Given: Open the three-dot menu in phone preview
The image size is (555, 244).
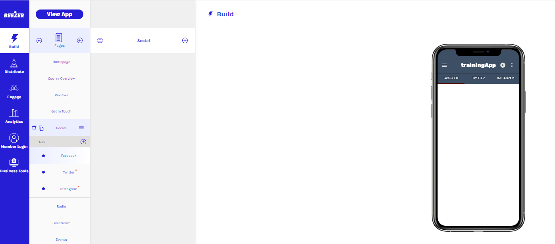Looking at the screenshot, I should pos(512,65).
